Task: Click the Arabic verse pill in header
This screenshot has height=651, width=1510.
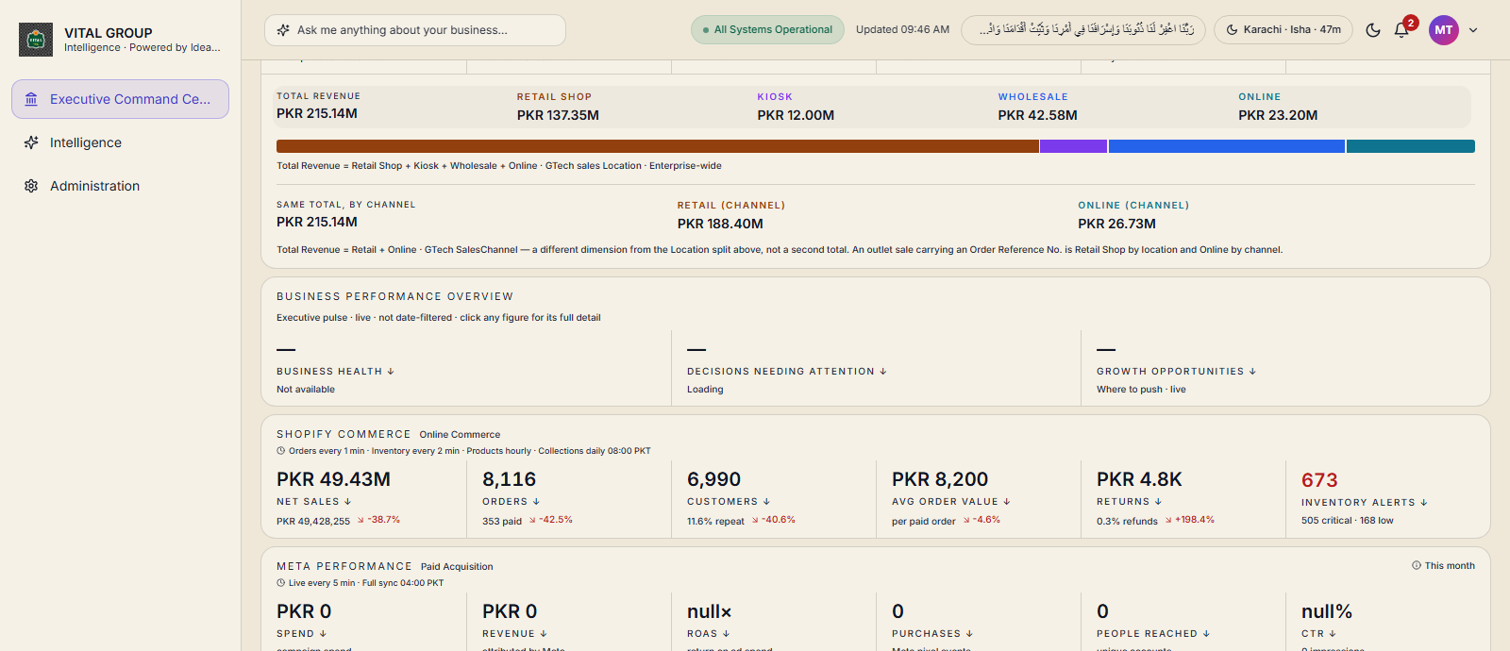Action: coord(1083,30)
